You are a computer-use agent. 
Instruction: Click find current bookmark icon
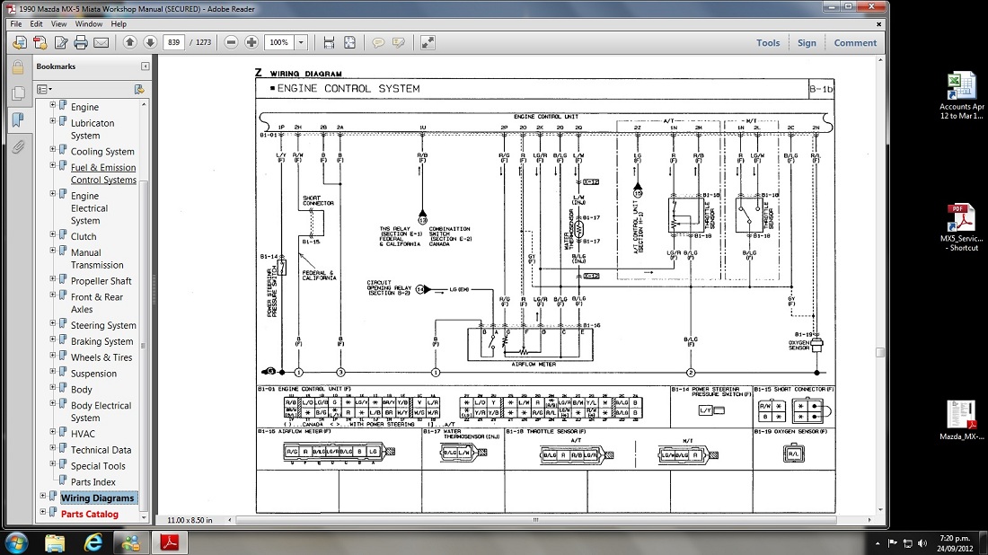point(139,90)
